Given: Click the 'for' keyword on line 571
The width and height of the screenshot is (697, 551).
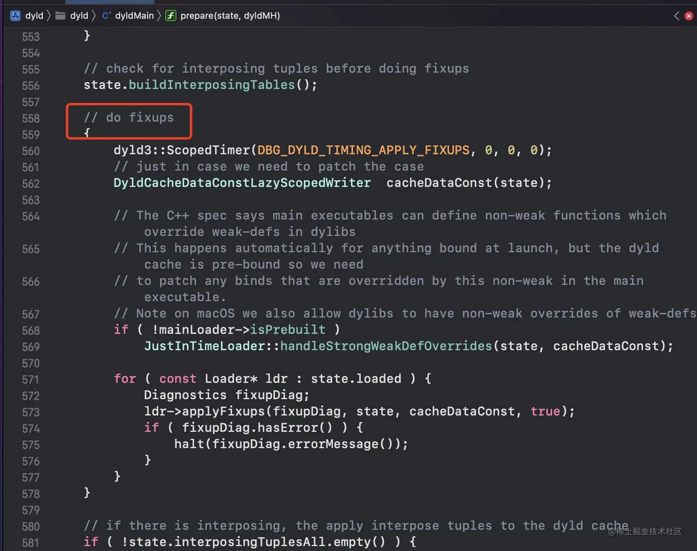Looking at the screenshot, I should (125, 379).
